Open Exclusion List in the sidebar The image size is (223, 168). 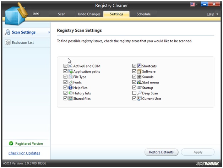tap(26, 42)
